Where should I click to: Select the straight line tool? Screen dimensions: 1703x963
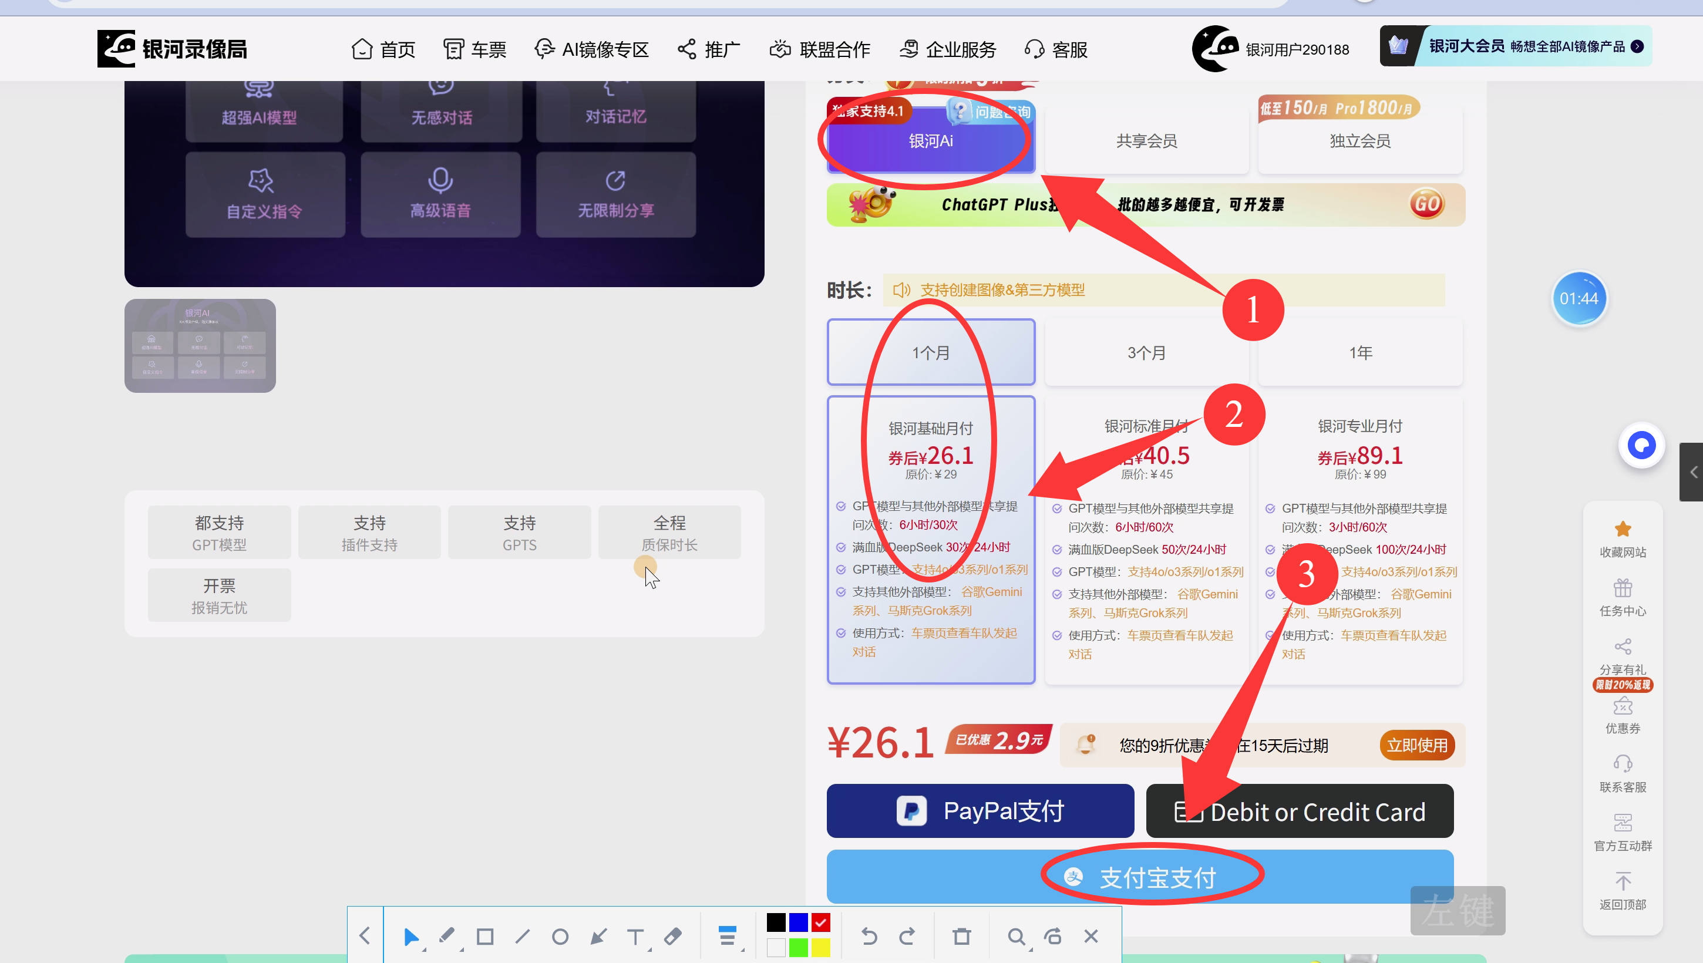[x=523, y=937]
